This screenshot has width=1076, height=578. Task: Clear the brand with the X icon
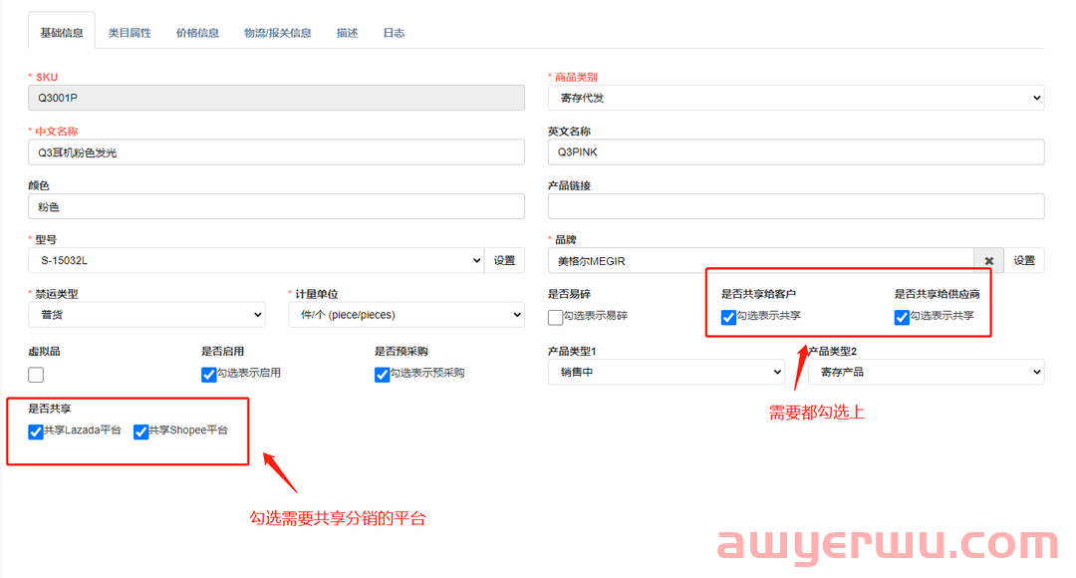point(988,261)
